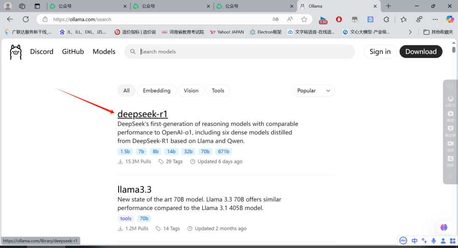Open the Discord link
The image size is (458, 248).
pos(42,52)
